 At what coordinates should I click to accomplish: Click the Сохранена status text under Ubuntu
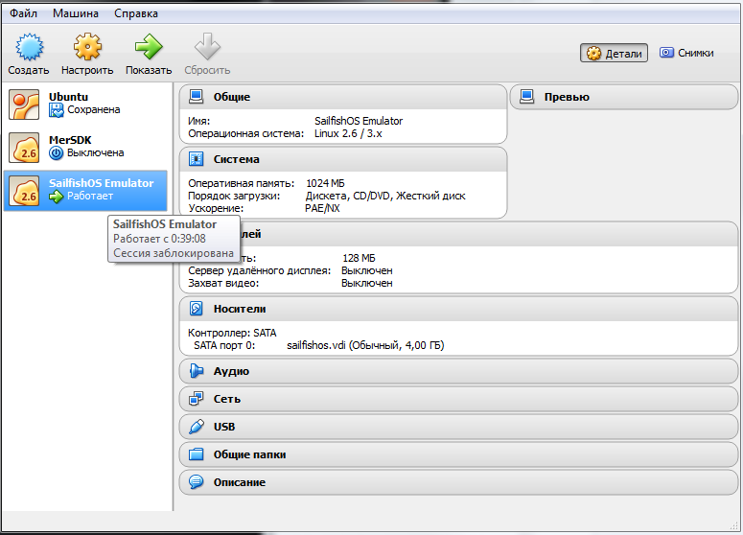pos(93,109)
